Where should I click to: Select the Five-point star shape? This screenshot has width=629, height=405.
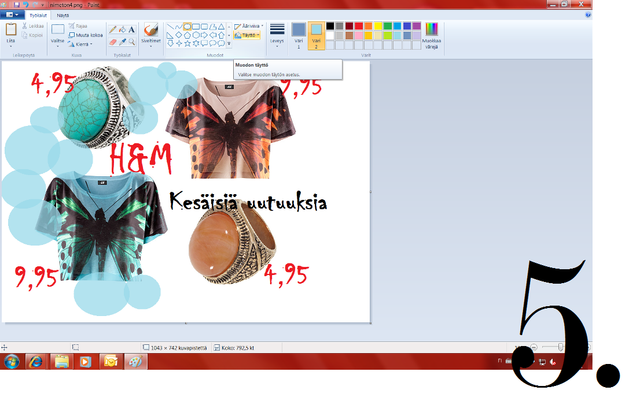(x=187, y=43)
